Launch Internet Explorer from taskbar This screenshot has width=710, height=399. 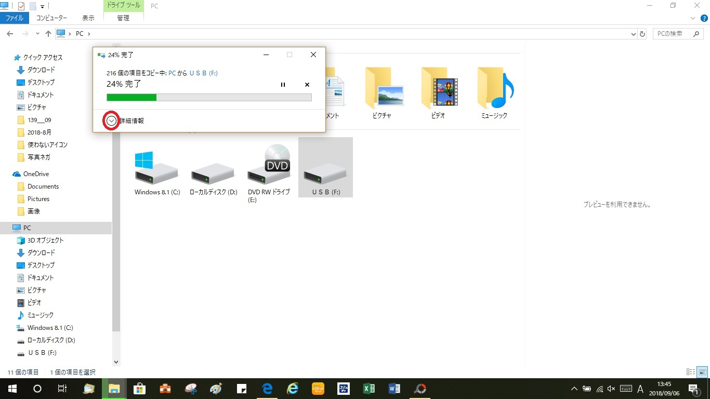pos(293,389)
